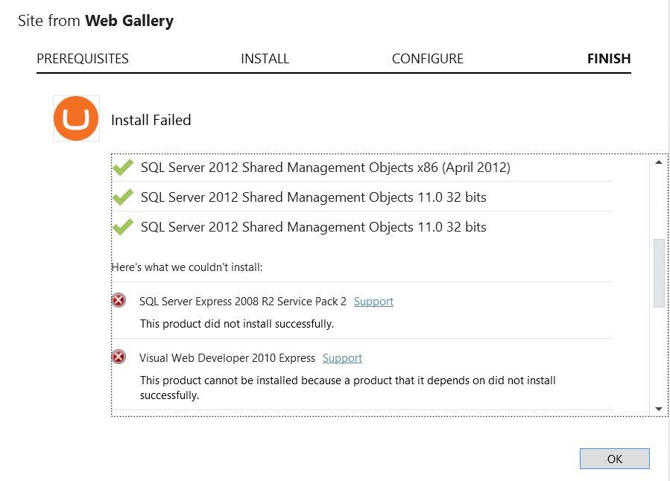Click green checkmark beside Objects x86 (April 2012)
The image size is (670, 481).
coord(123,168)
